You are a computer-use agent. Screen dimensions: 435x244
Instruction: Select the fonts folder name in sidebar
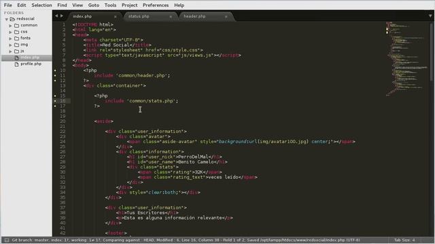26,38
